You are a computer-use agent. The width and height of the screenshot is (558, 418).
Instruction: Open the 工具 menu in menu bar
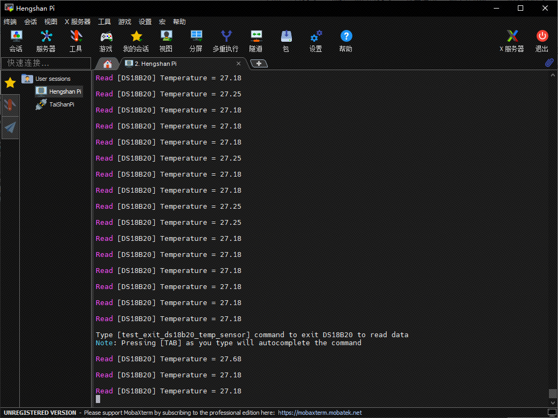pyautogui.click(x=104, y=22)
